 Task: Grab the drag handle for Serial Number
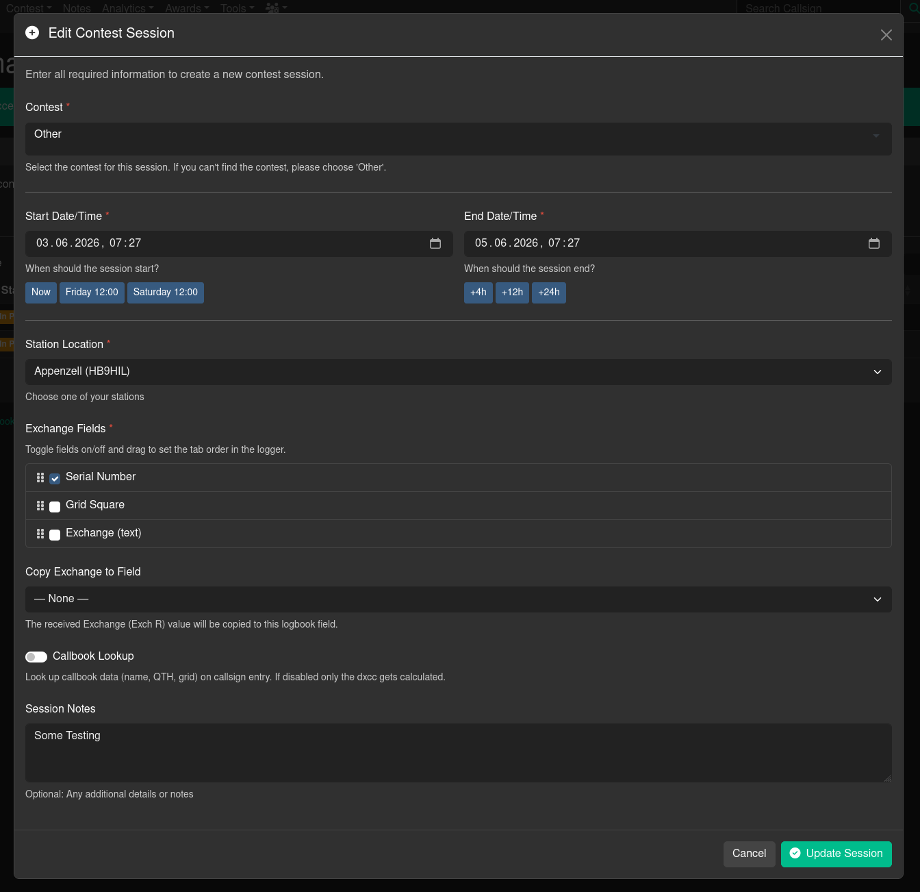(x=40, y=478)
